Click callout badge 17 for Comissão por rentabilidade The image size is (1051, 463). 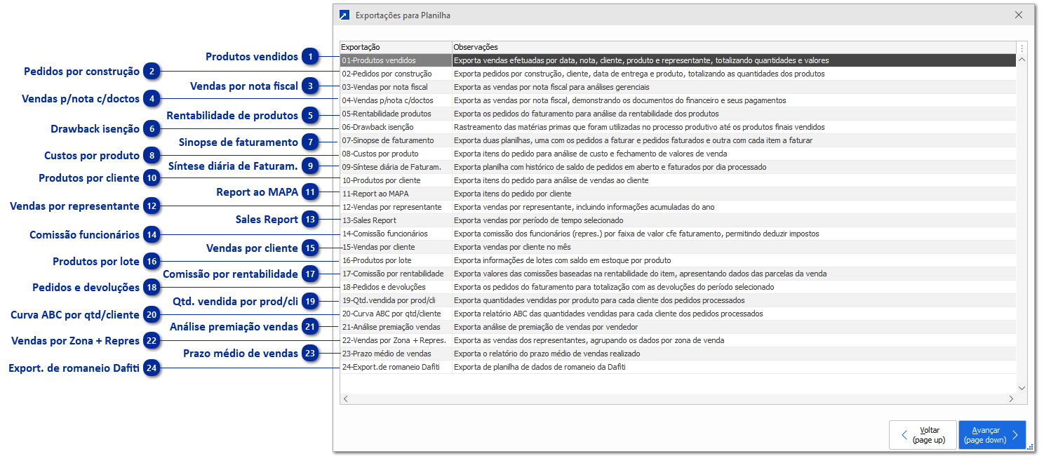coord(310,274)
